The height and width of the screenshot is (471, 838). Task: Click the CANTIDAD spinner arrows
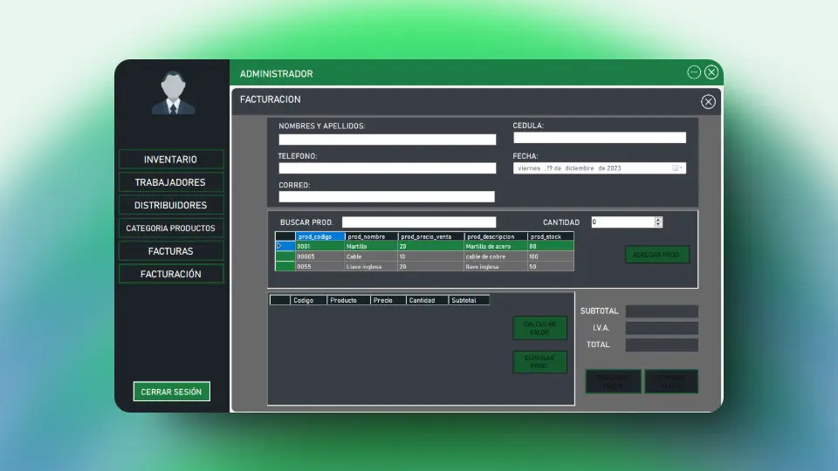pos(658,222)
